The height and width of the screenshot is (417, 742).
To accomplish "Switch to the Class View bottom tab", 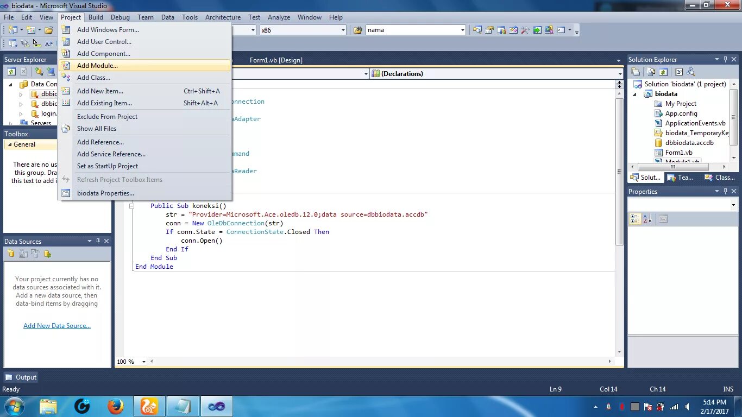I will tap(720, 178).
